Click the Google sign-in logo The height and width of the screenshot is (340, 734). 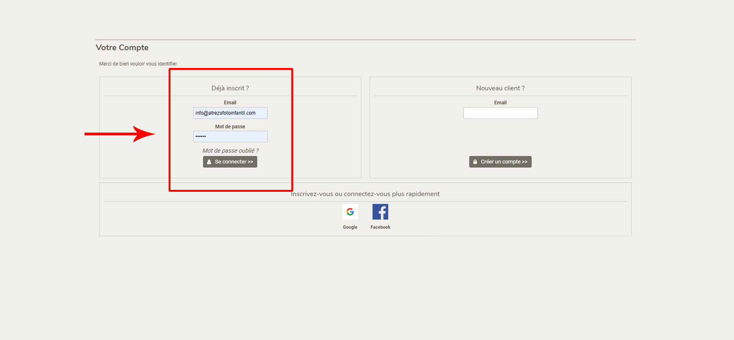coord(350,212)
